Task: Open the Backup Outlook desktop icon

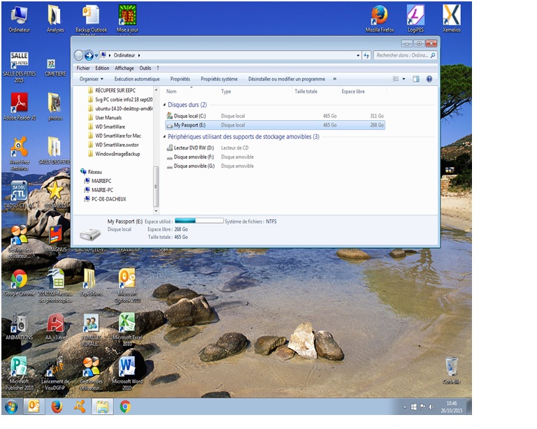Action: (x=91, y=20)
